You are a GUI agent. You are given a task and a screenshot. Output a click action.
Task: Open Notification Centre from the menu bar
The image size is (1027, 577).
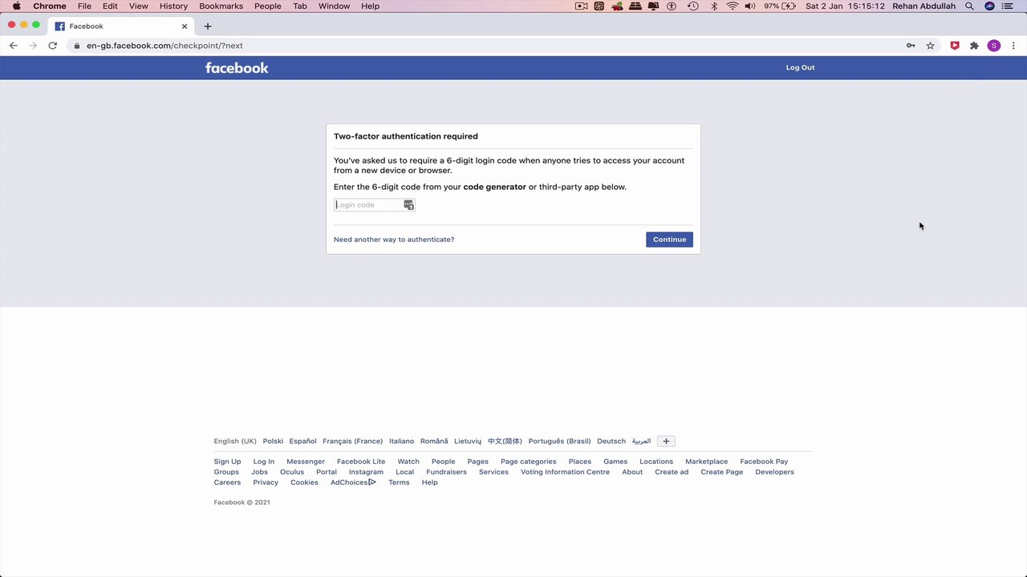click(1008, 6)
